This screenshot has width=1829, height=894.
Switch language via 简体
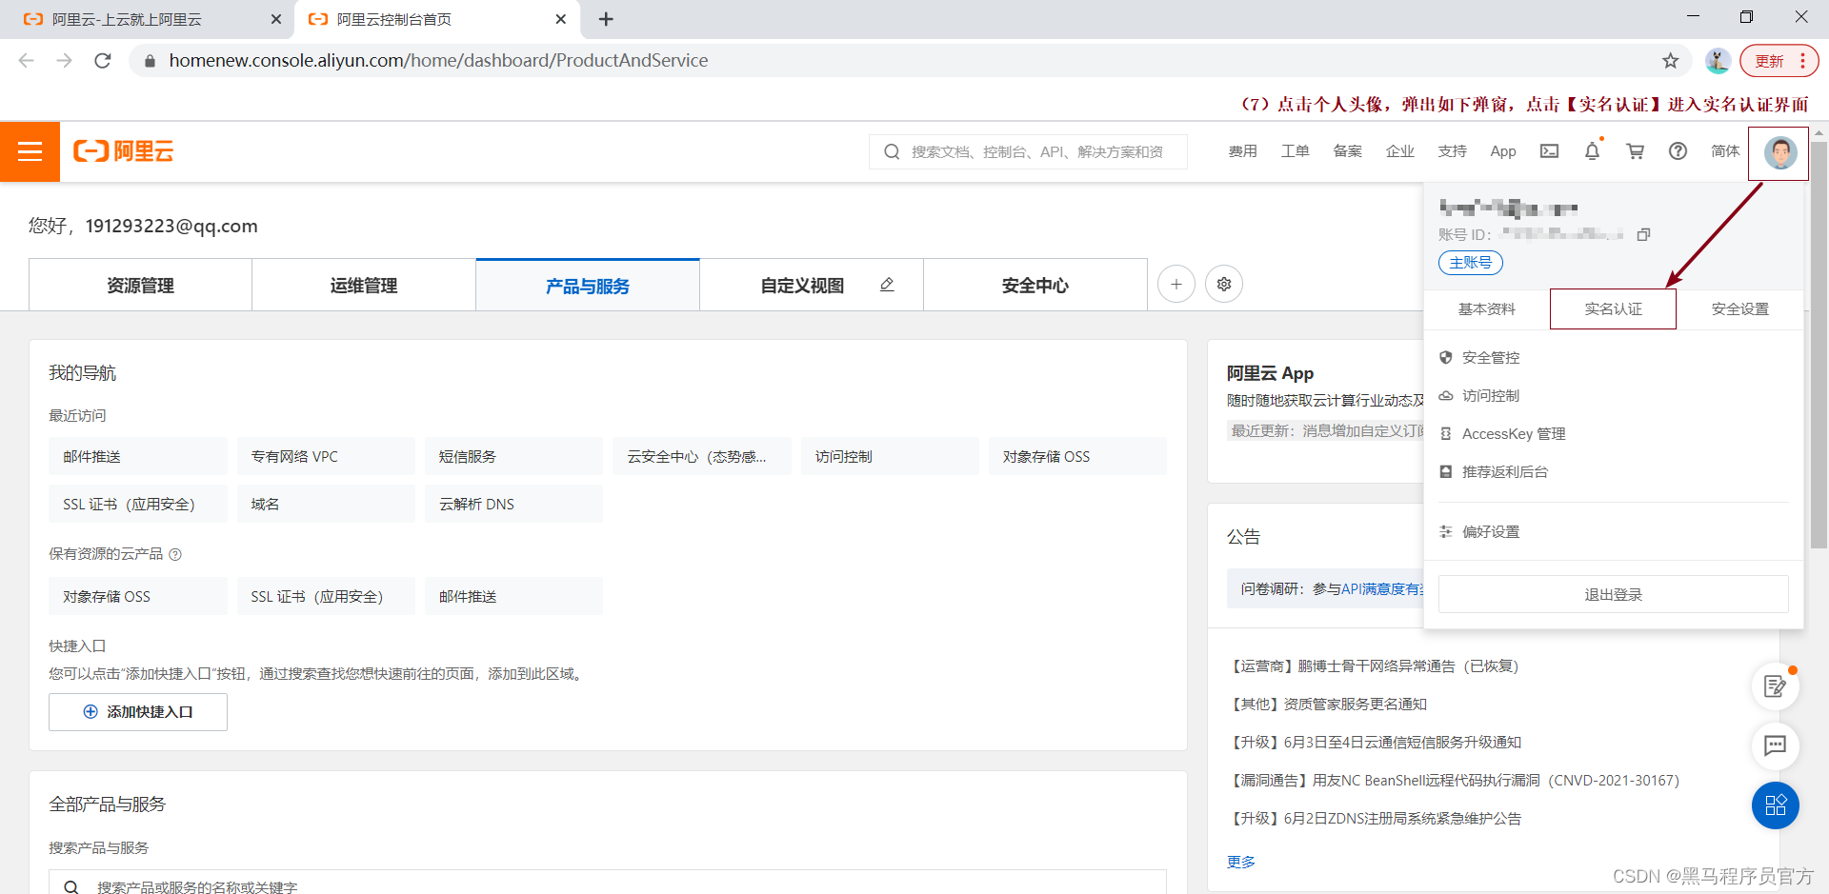pyautogui.click(x=1725, y=151)
